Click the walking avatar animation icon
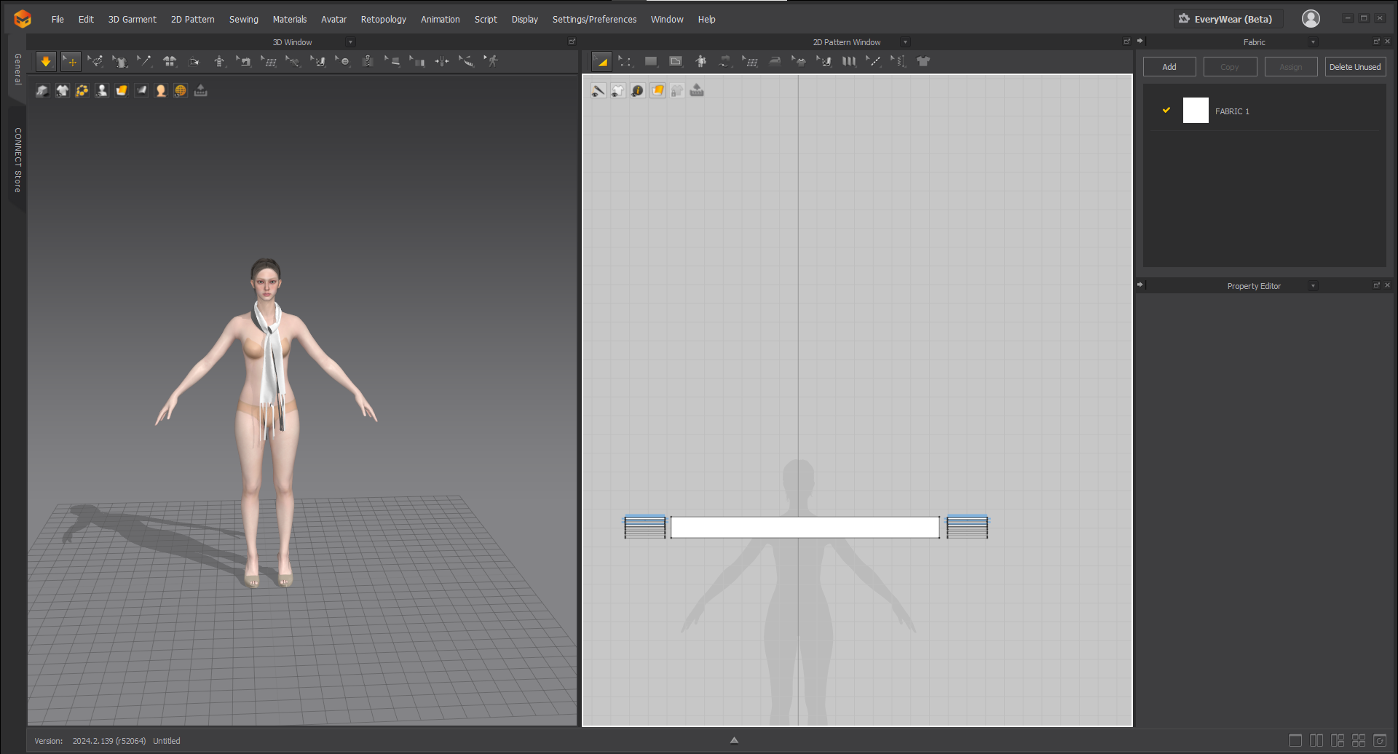Viewport: 1398px width, 754px height. pos(491,62)
